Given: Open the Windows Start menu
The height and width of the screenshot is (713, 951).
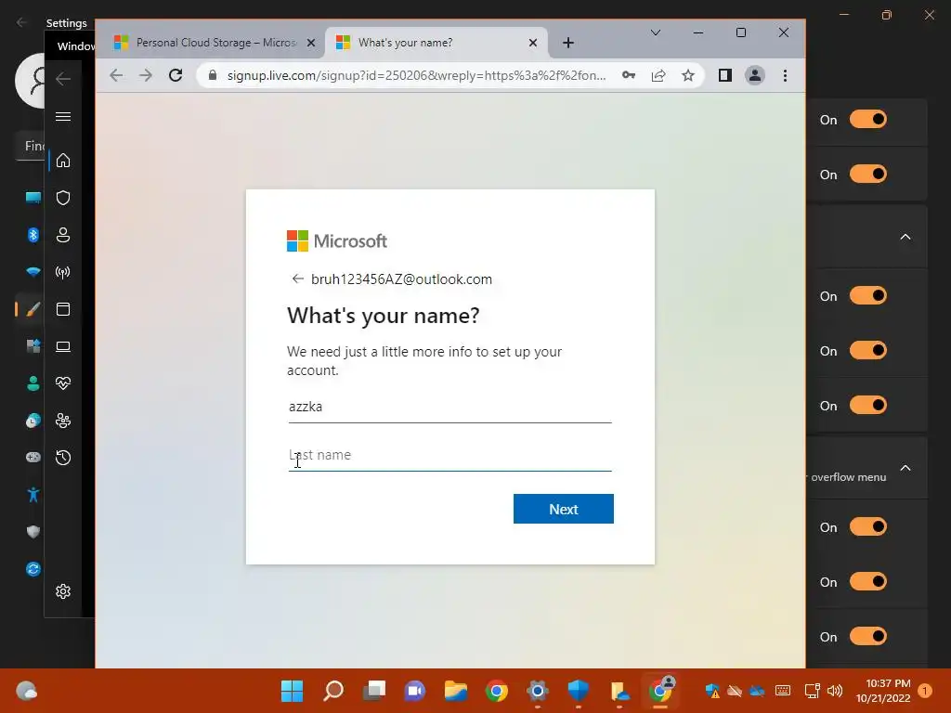Looking at the screenshot, I should point(292,691).
